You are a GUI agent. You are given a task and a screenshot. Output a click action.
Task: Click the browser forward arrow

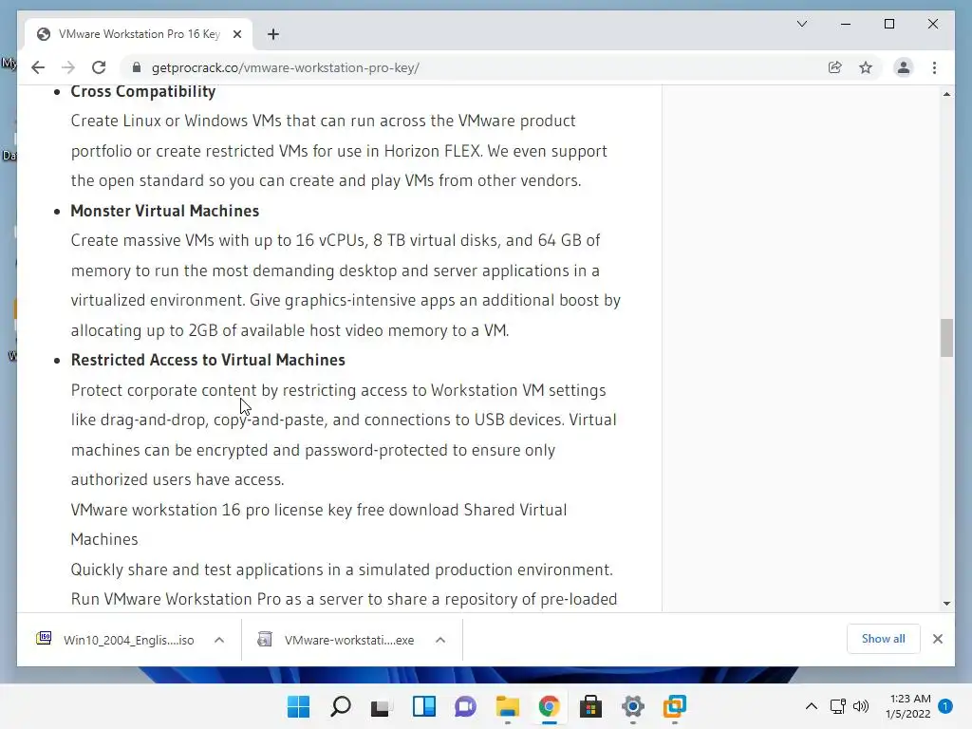(68, 67)
